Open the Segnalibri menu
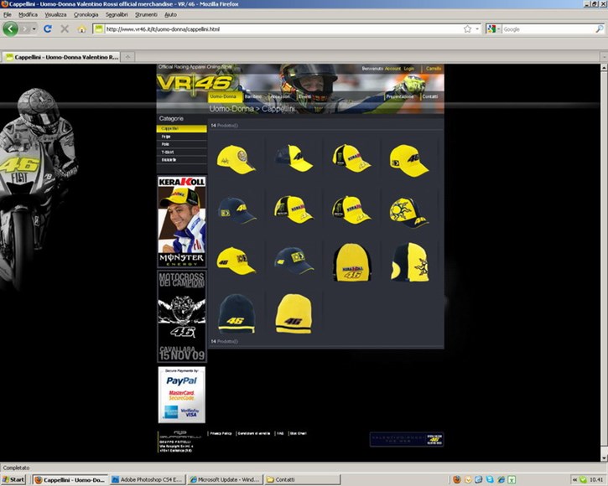608x486 pixels. pos(117,14)
